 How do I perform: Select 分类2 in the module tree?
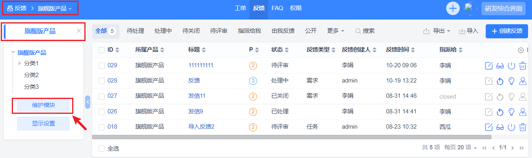31,75
